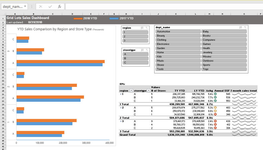Click the Insert Function fx icon
Viewport: 263px width, 150px height.
click(59, 6)
